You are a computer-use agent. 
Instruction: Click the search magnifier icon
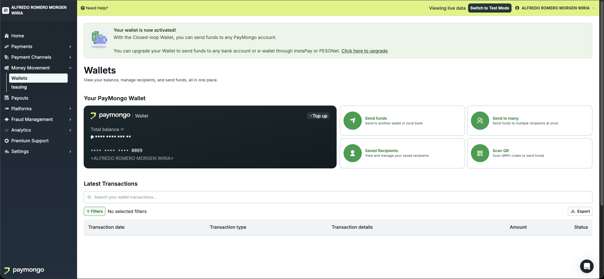[x=89, y=197]
